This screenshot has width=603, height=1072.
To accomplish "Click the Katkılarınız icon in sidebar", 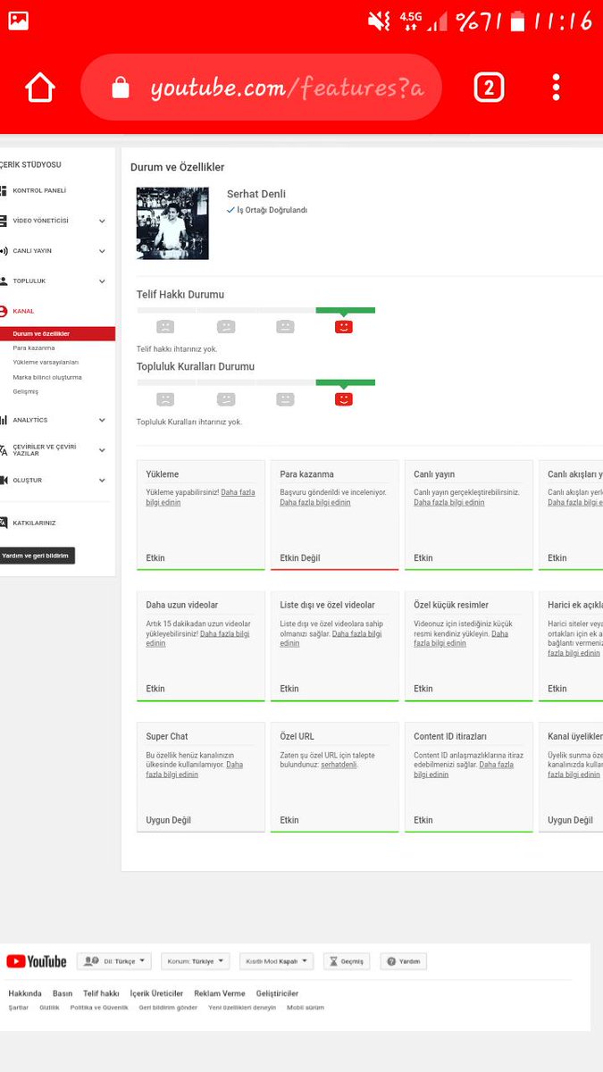I will 4,523.
